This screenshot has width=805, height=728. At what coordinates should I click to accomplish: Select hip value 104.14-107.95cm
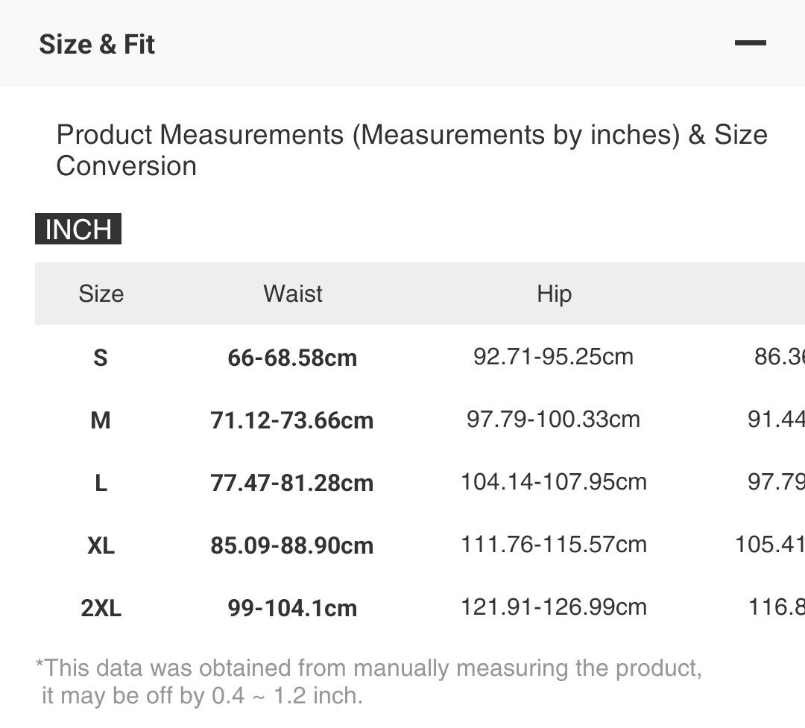click(553, 482)
